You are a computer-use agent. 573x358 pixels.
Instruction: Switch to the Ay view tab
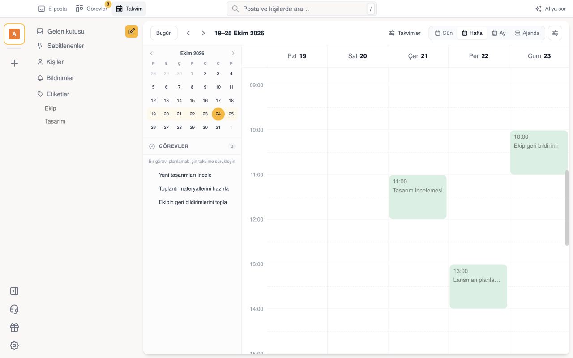tap(499, 33)
